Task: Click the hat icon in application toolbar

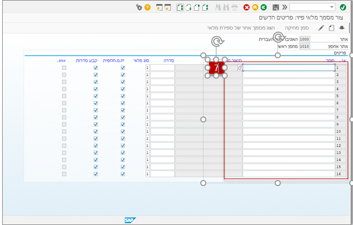Action: (342, 28)
